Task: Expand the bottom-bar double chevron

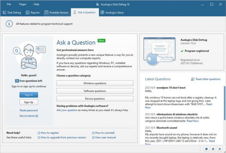Action: [219, 149]
